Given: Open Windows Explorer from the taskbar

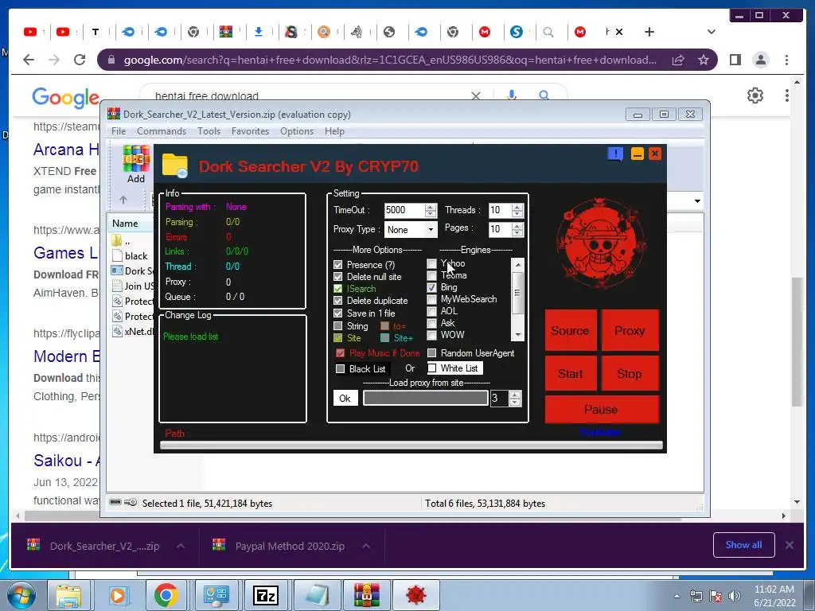Looking at the screenshot, I should tap(68, 595).
